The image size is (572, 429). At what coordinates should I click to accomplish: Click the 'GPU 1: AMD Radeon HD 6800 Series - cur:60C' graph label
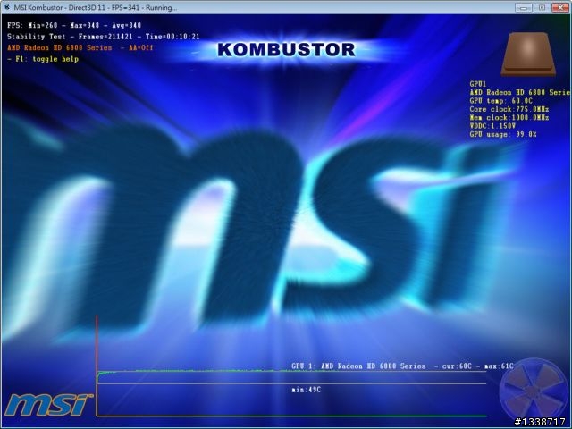tap(382, 366)
